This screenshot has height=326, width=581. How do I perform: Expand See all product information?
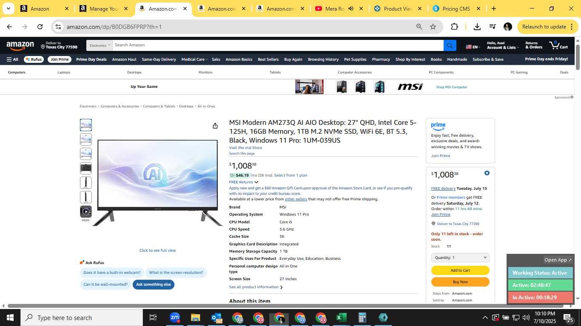[256, 287]
